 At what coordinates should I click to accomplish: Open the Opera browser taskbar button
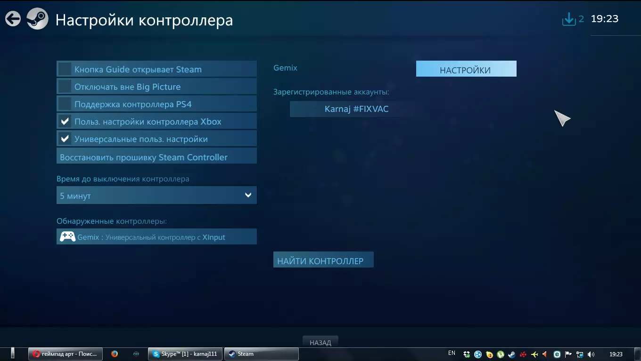tap(66, 354)
